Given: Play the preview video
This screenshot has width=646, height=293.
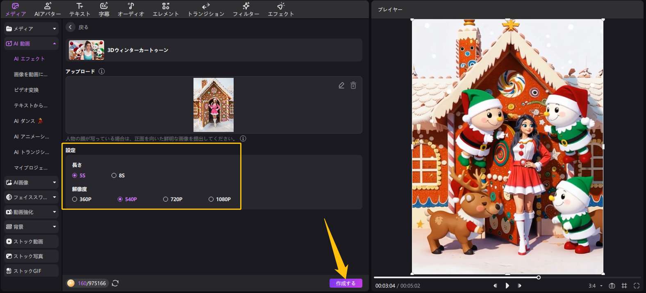Looking at the screenshot, I should pos(507,286).
